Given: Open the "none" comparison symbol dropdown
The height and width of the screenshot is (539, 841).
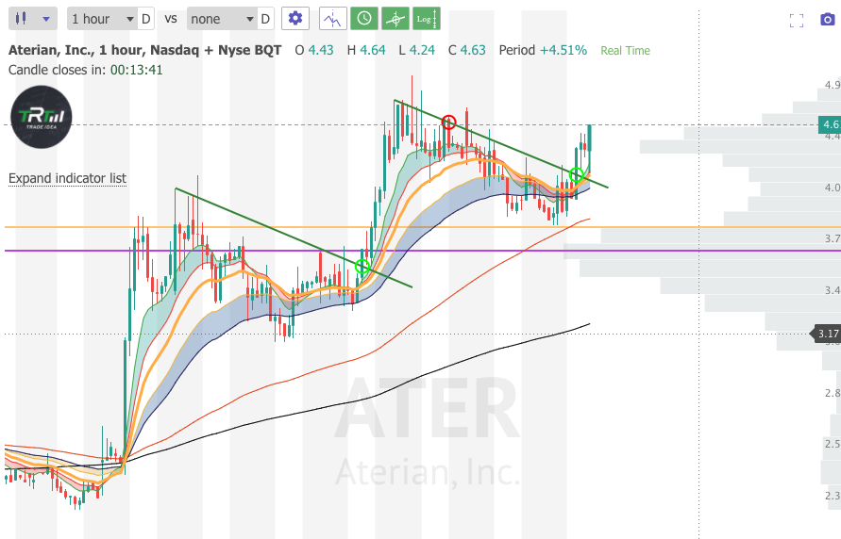Looking at the screenshot, I should click(x=222, y=19).
